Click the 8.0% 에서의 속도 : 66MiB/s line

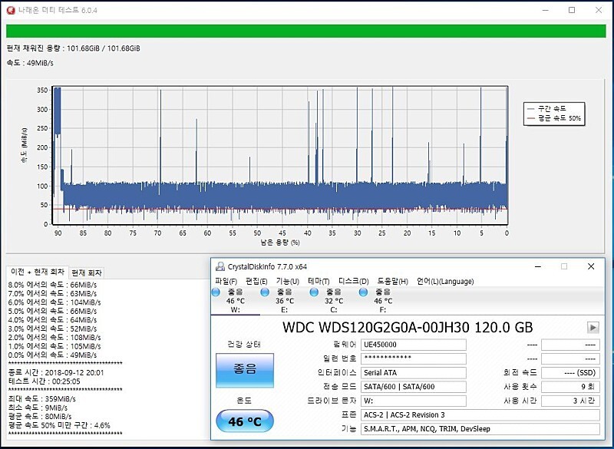(52, 285)
